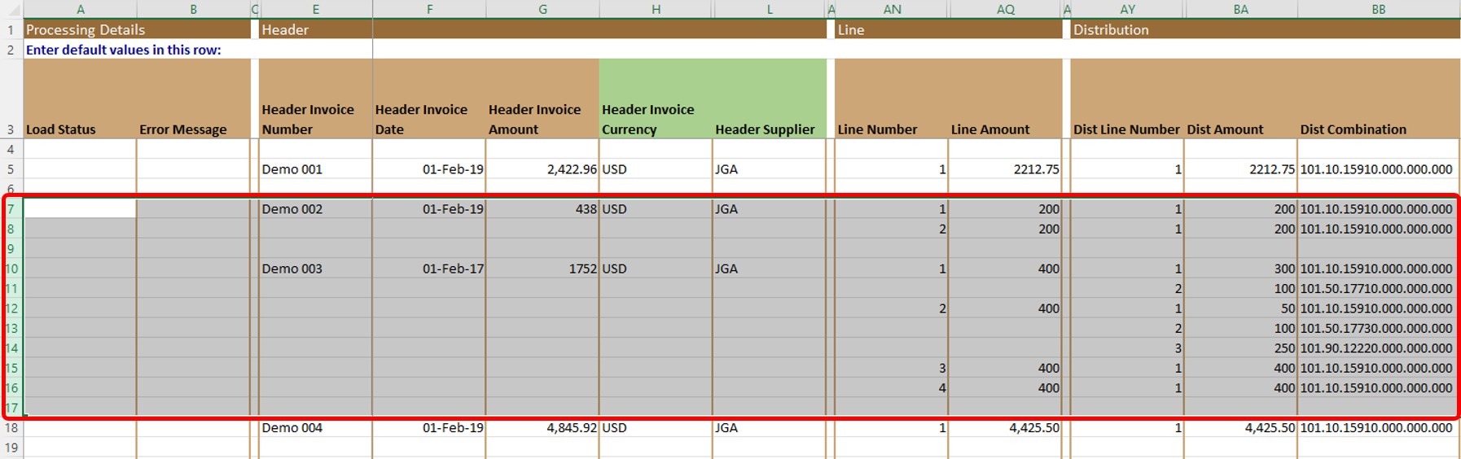The image size is (1461, 459).
Task: Select the '101.90.12220.000.000.000' combination cell
Action: (x=1378, y=348)
